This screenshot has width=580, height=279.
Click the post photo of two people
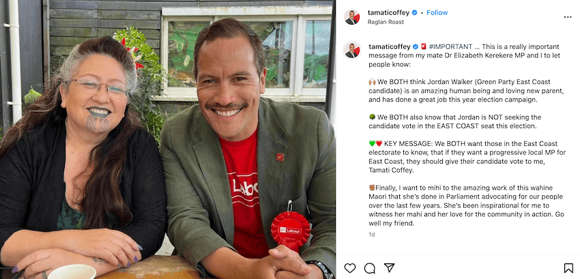coord(168,139)
